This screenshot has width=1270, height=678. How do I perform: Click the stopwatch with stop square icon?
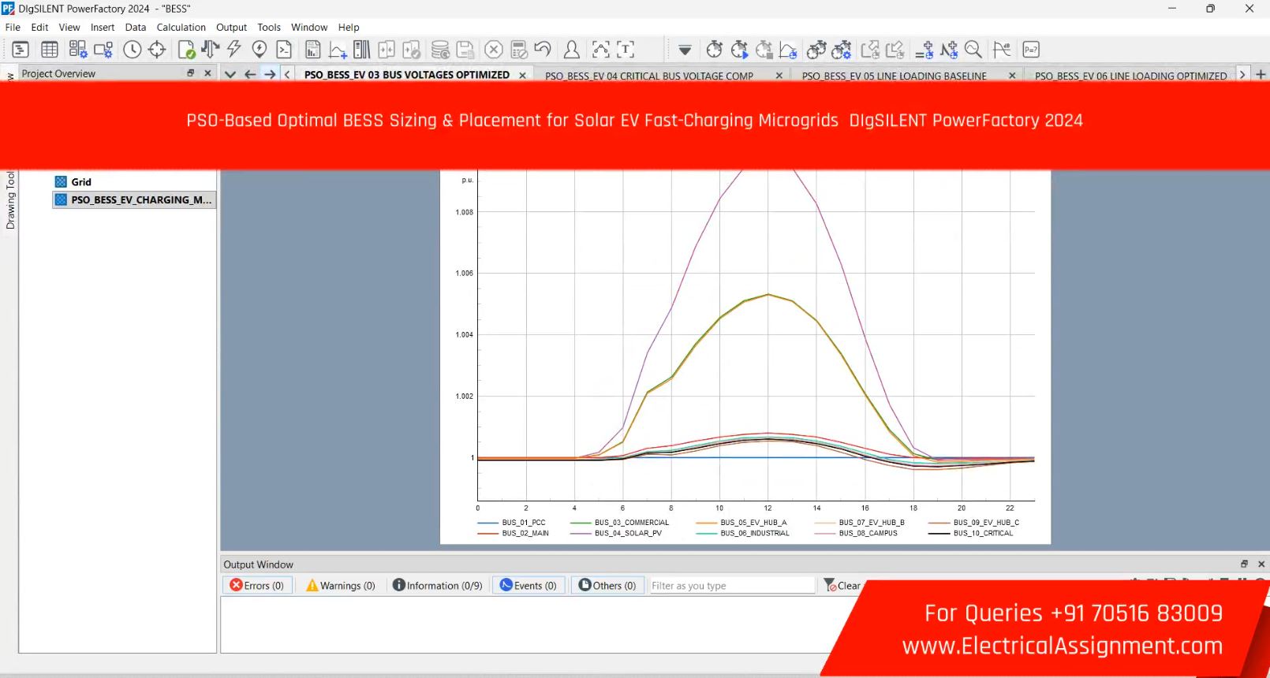pos(764,50)
